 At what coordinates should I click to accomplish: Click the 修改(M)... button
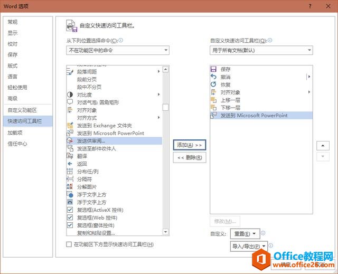[x=225, y=221]
